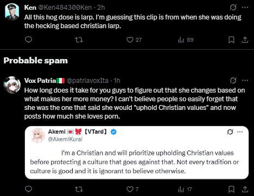The height and width of the screenshot is (196, 254).
Task: Repost Vox Patria's tweet
Action: click(79, 189)
